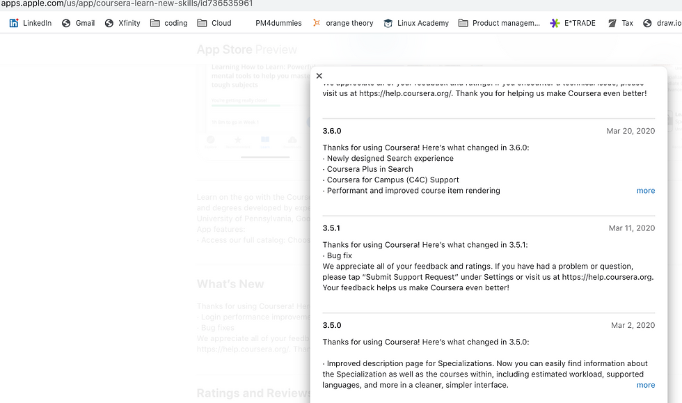Select version number 3.6.0 heading
The width and height of the screenshot is (682, 403).
pos(332,131)
